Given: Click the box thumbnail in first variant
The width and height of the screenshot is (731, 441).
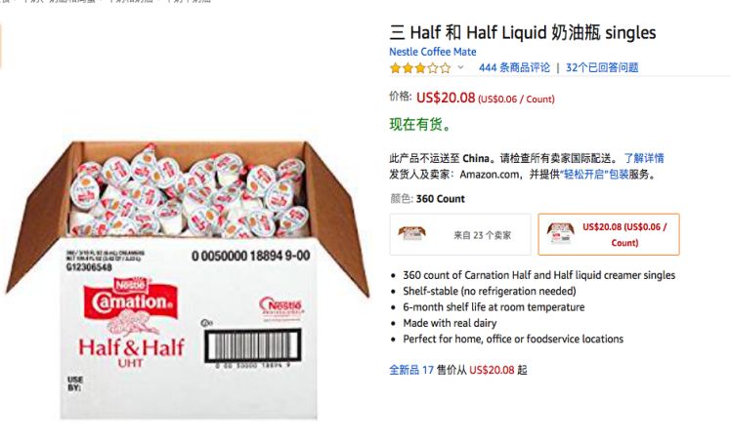Looking at the screenshot, I should coord(412,233).
